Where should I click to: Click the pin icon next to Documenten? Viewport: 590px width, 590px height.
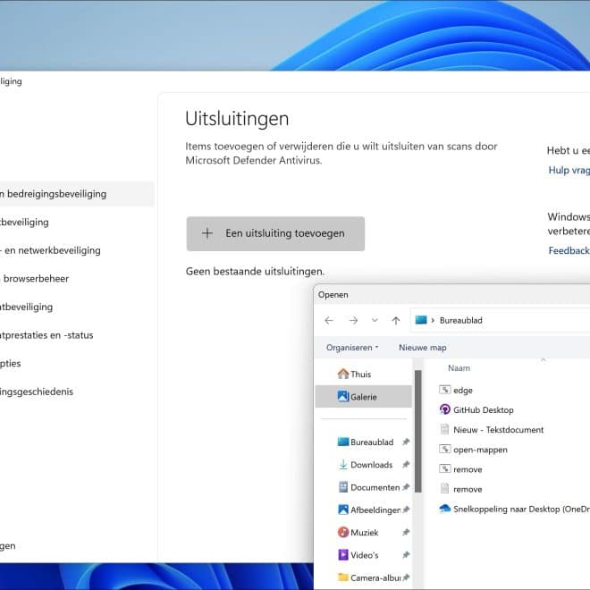406,487
